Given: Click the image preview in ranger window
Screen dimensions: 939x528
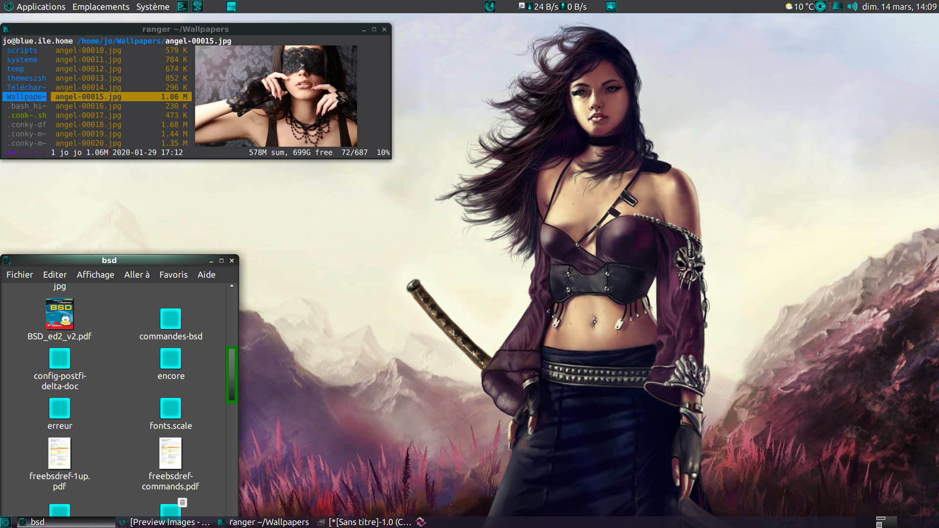Looking at the screenshot, I should [276, 96].
